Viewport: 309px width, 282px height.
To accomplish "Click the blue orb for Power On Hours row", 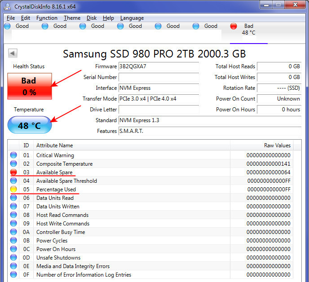I will (13, 249).
